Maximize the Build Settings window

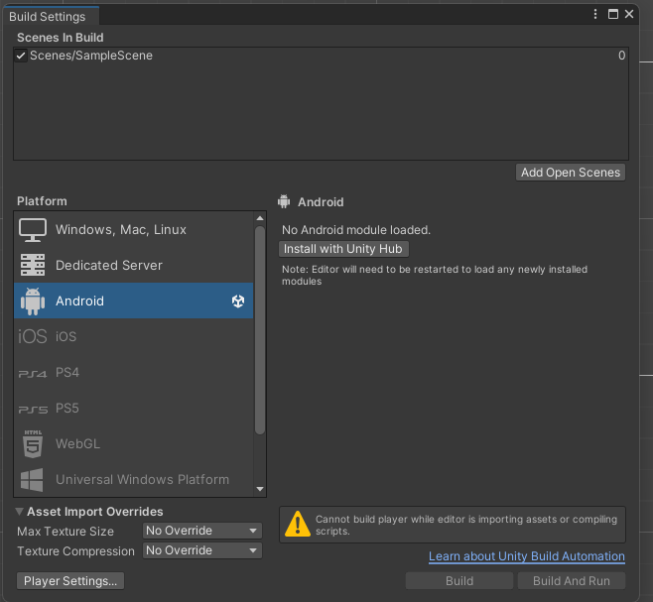tap(612, 14)
